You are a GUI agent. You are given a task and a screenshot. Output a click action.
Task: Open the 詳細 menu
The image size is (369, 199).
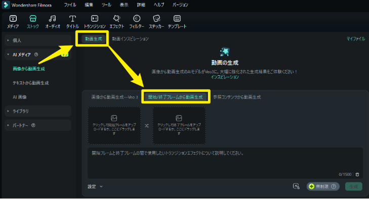[x=141, y=5]
